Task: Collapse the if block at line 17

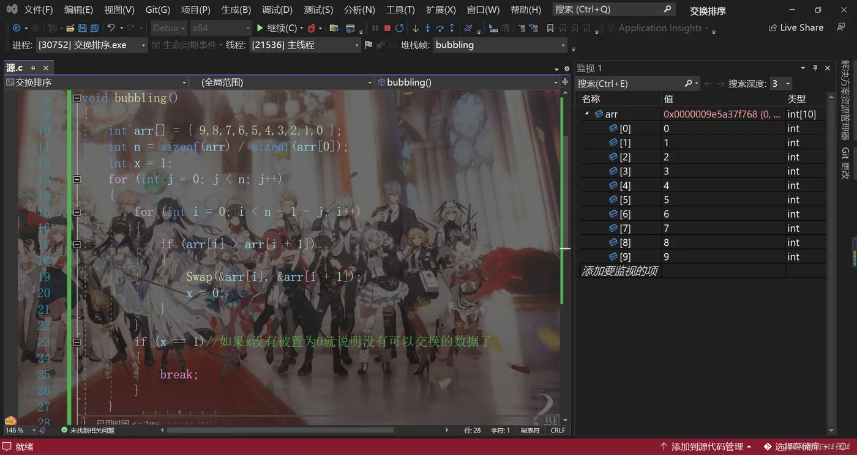Action: click(77, 244)
